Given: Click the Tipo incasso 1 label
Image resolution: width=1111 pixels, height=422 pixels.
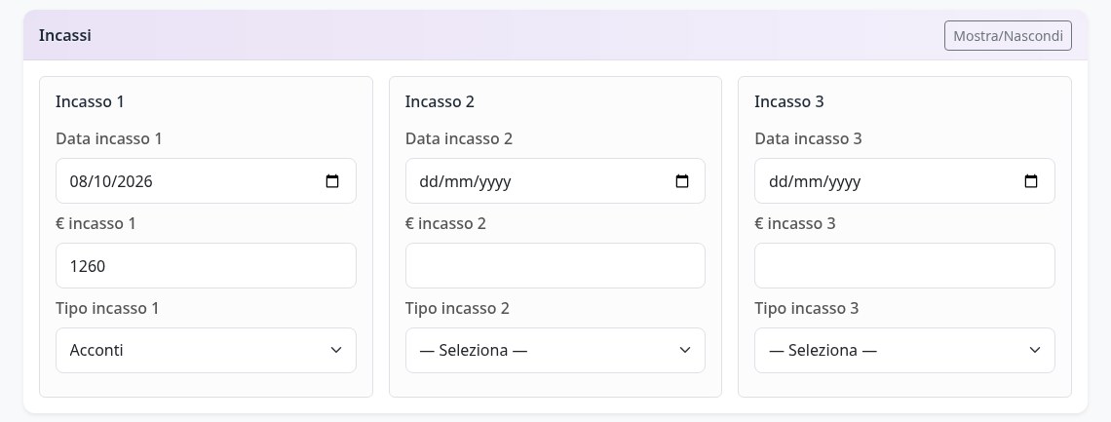Looking at the screenshot, I should pos(107,308).
